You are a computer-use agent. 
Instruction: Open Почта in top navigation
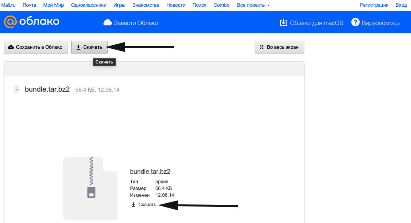pos(29,5)
